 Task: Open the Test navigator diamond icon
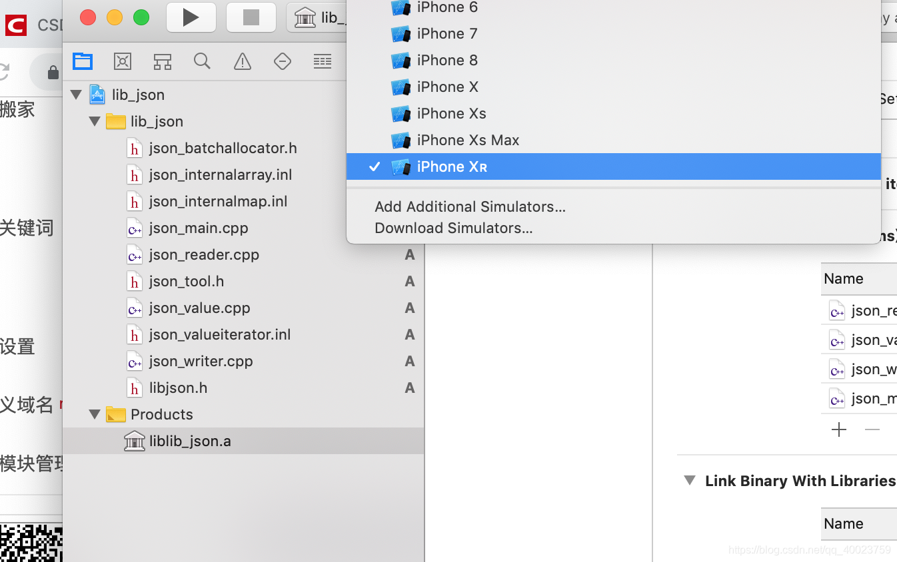point(283,62)
